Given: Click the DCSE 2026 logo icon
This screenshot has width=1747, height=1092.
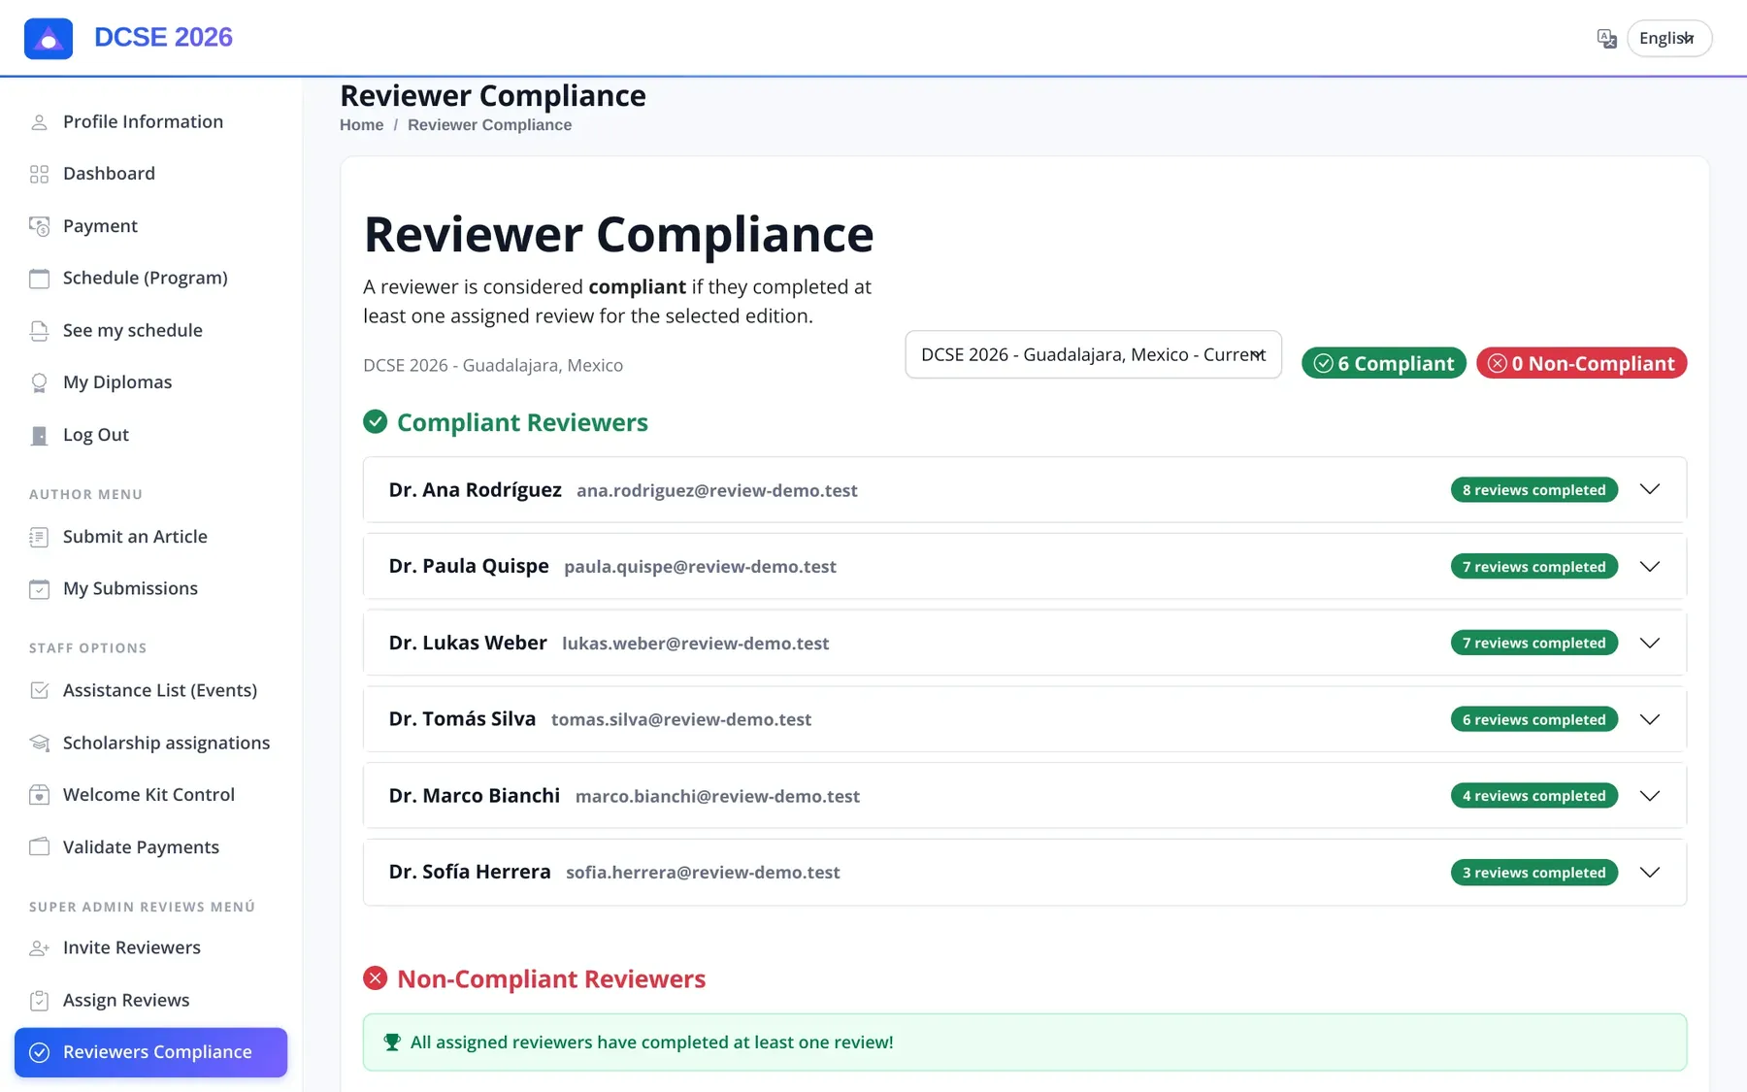Looking at the screenshot, I should 49,39.
